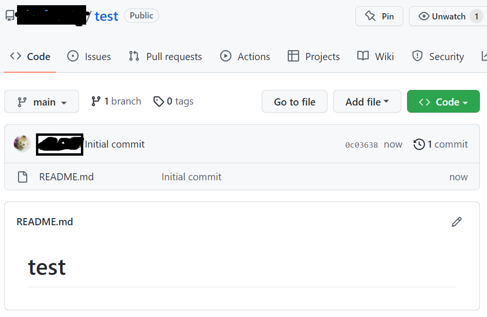This screenshot has height=317, width=487.
Task: Open the Security tab
Action: [x=438, y=56]
